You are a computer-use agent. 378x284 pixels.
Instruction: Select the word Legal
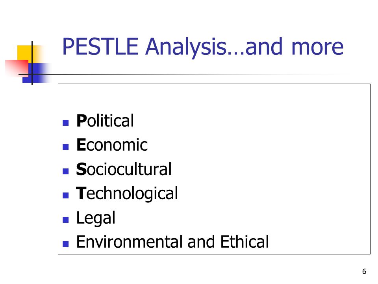coord(96,218)
